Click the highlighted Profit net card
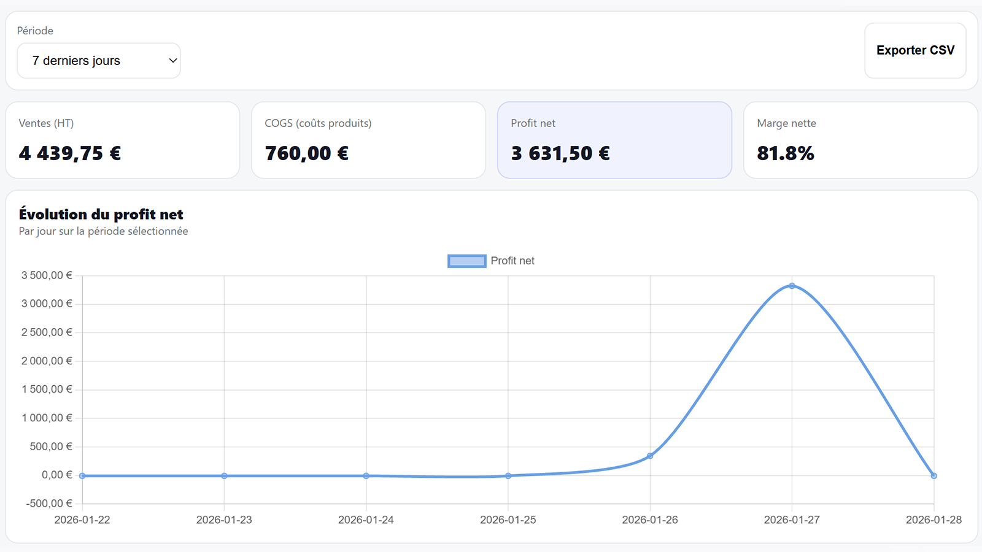 click(x=614, y=140)
